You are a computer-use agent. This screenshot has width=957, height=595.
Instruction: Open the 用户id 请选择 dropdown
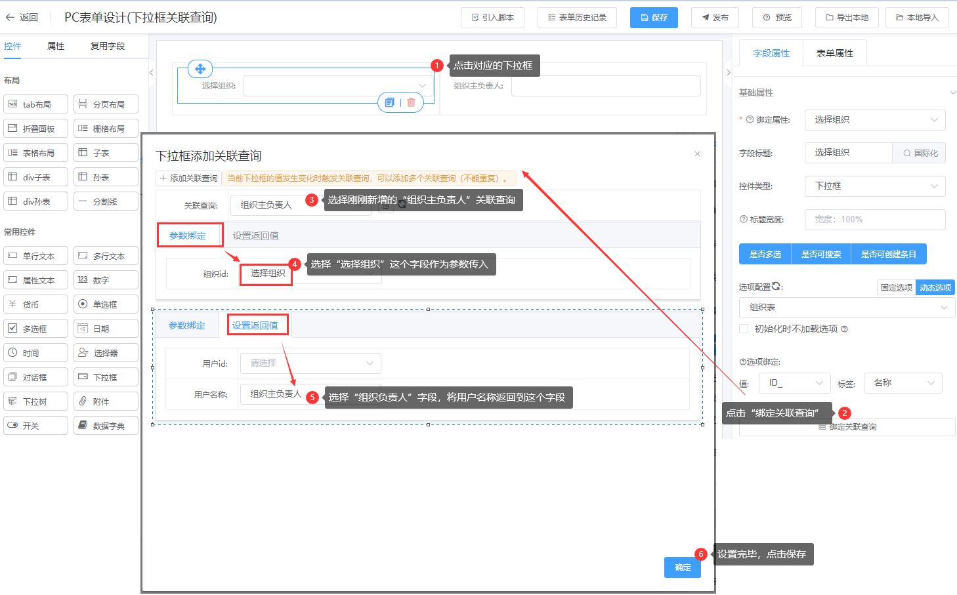tap(310, 363)
